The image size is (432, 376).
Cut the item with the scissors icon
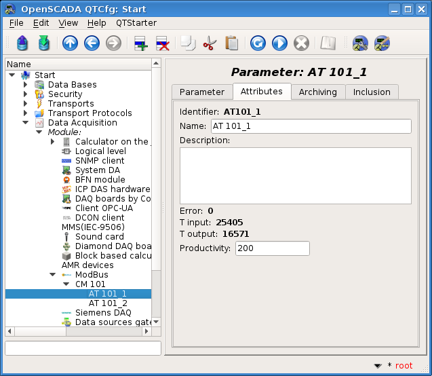[x=210, y=43]
